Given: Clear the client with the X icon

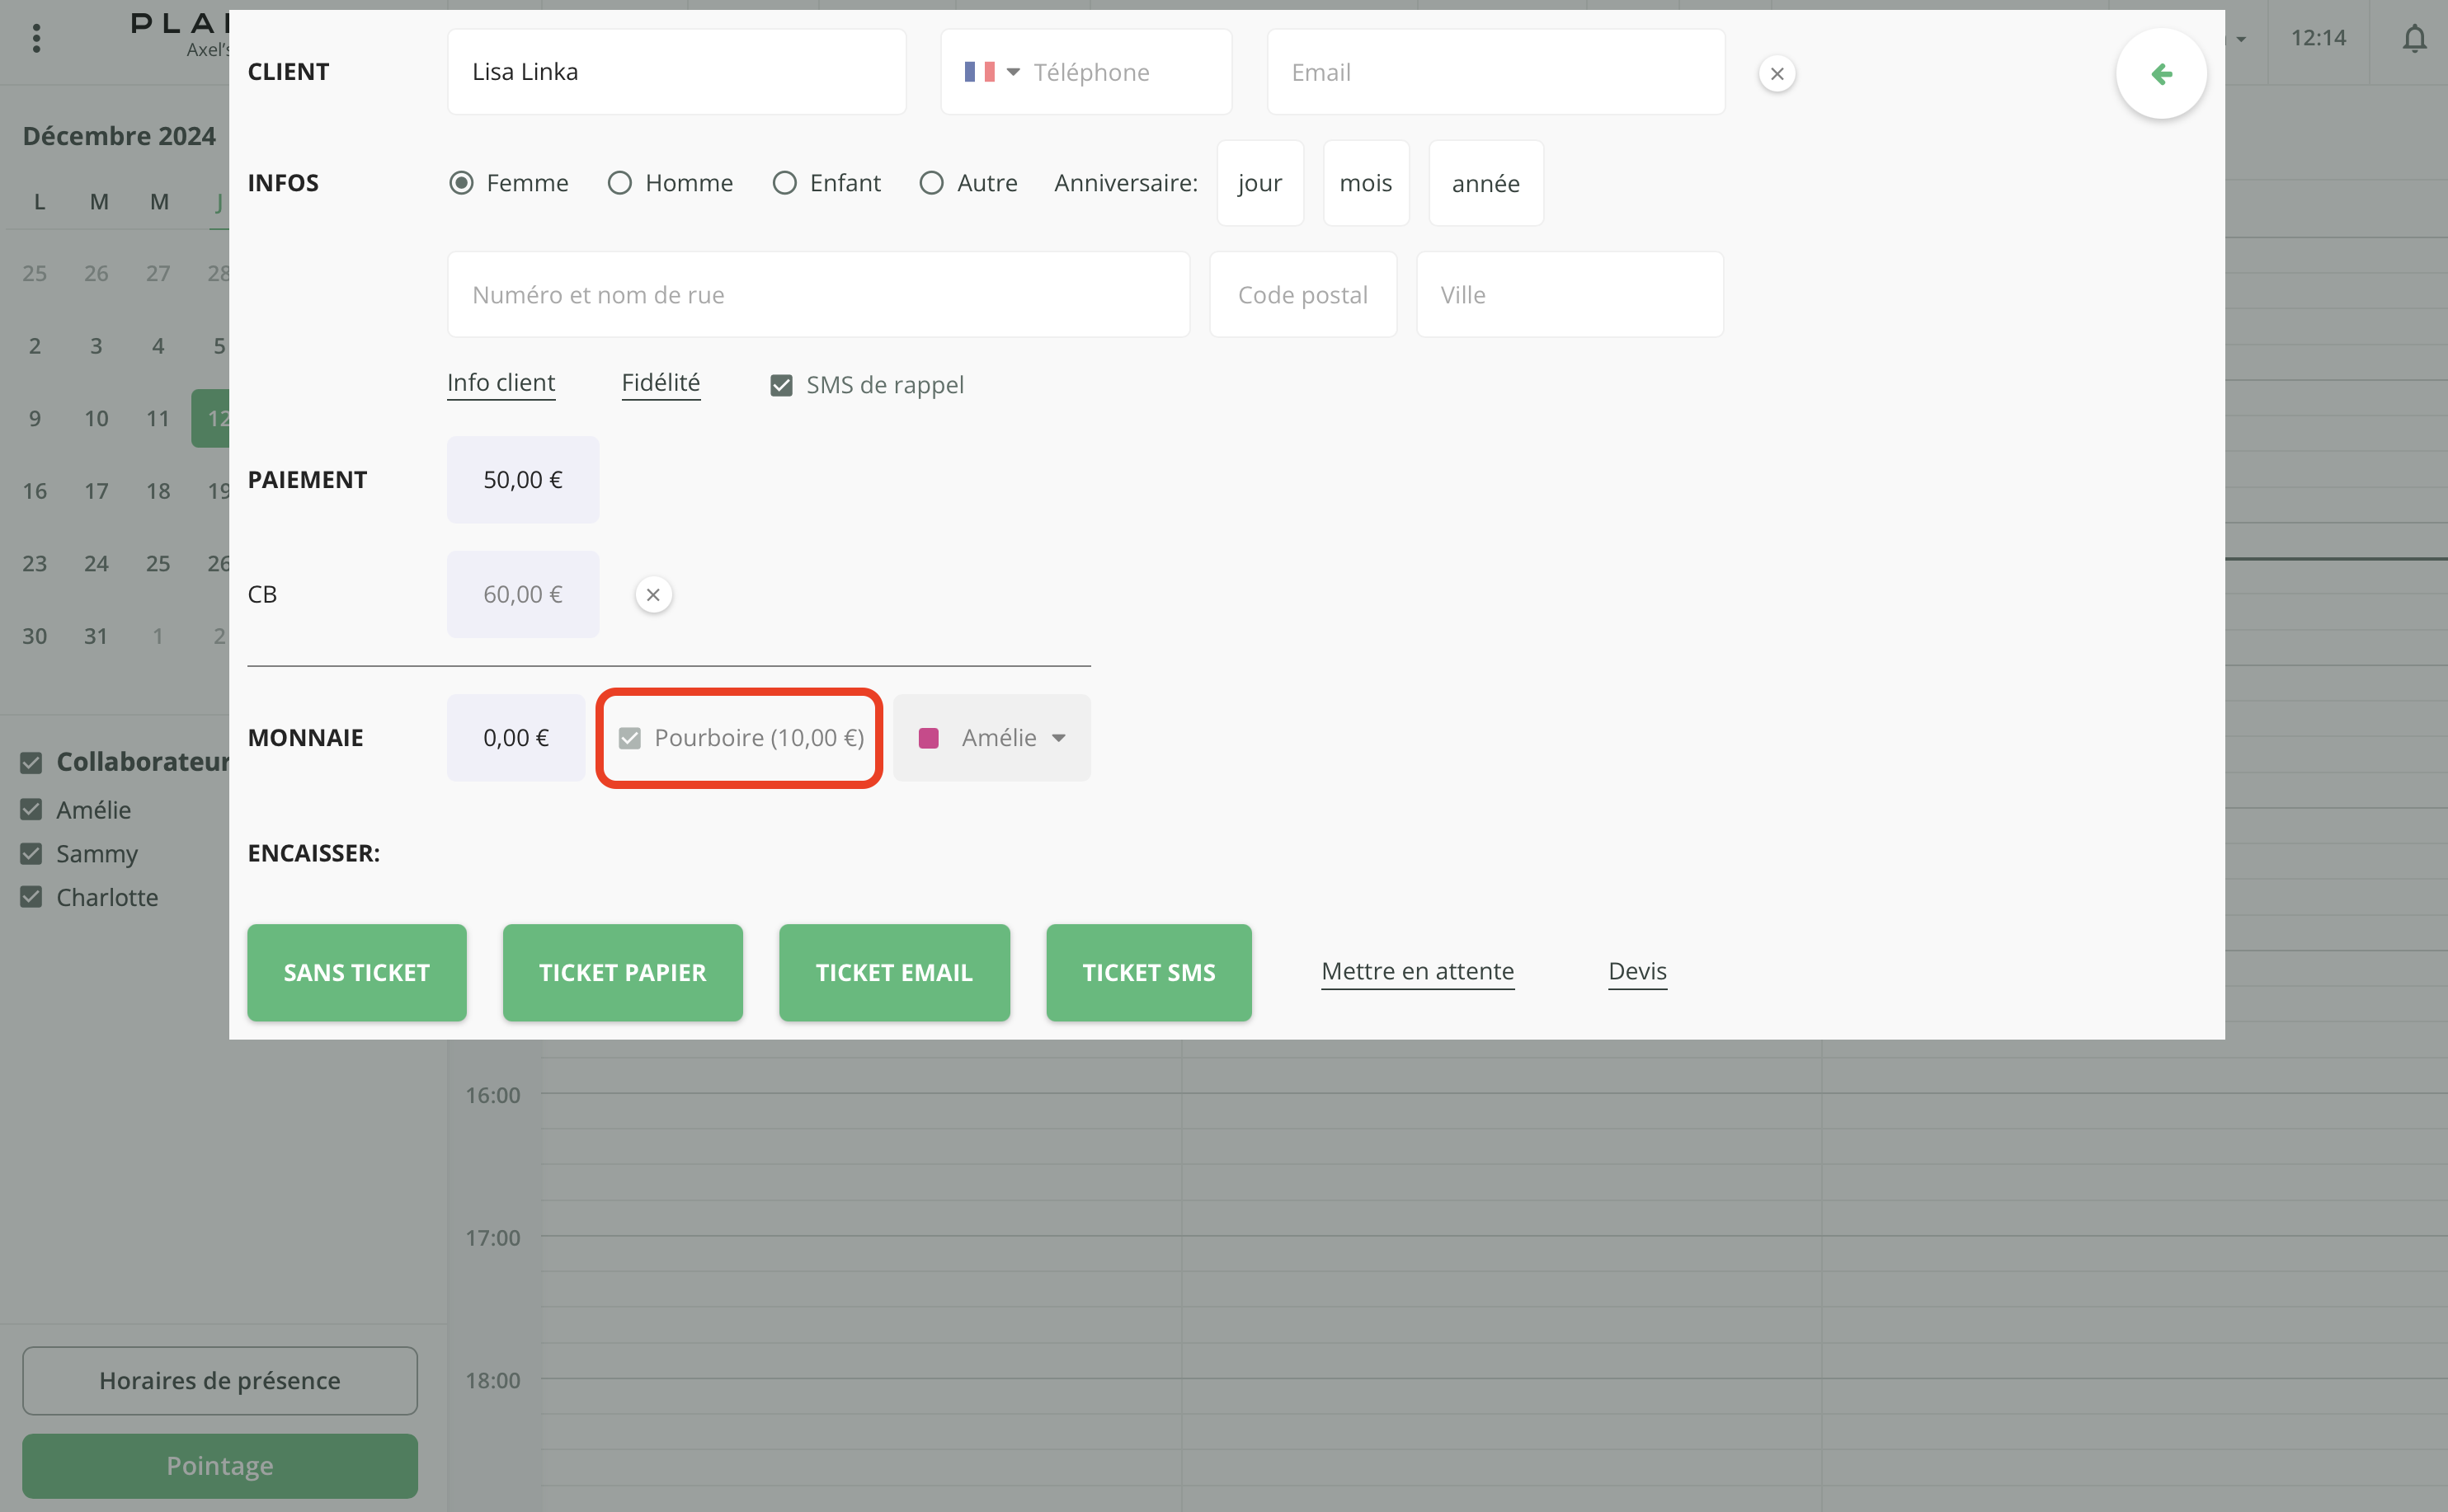Looking at the screenshot, I should [x=1777, y=74].
